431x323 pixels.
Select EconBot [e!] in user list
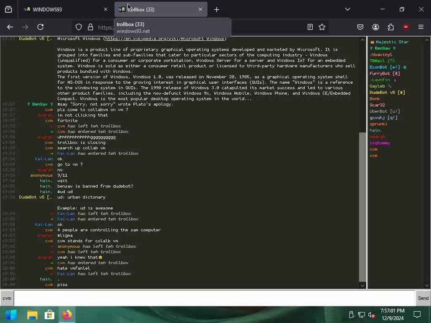[x=388, y=67]
